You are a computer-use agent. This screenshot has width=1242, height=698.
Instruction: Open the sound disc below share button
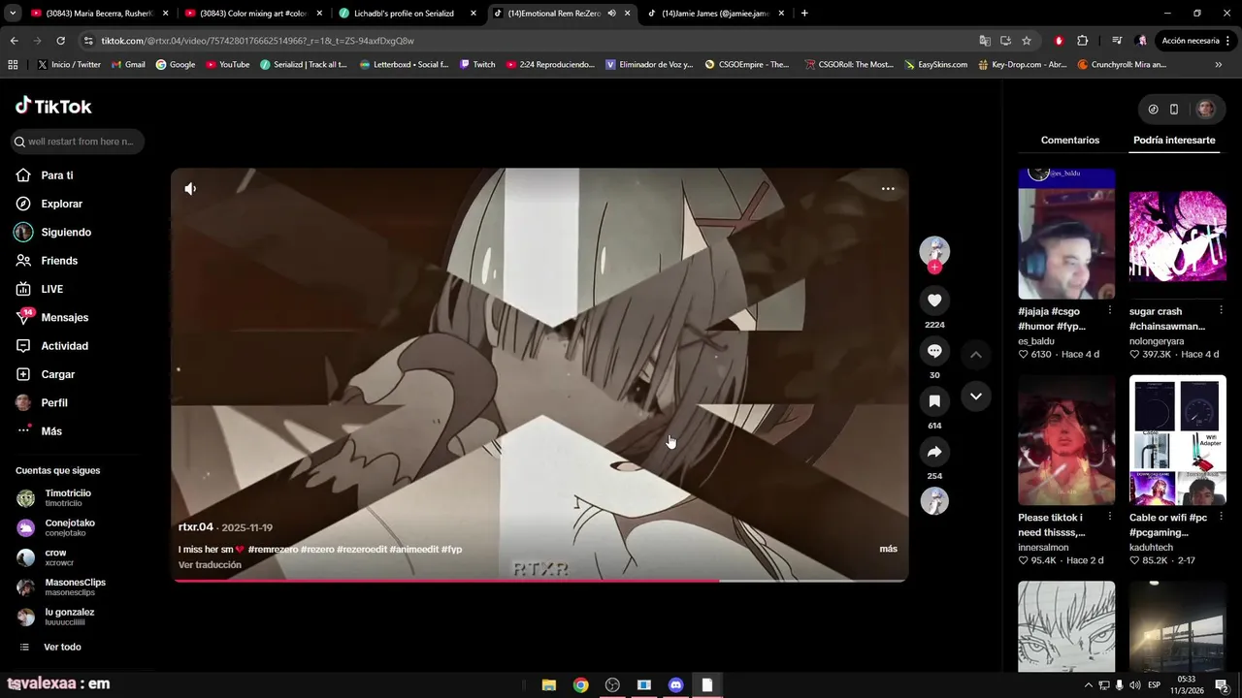tap(934, 501)
